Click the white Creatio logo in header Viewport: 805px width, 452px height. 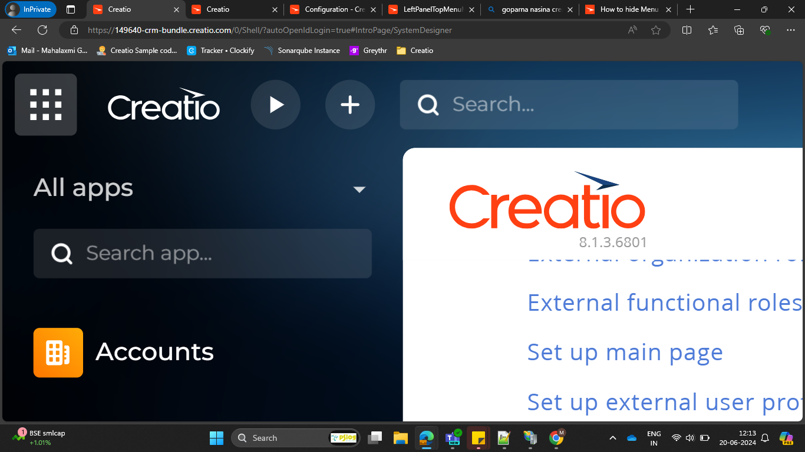164,105
